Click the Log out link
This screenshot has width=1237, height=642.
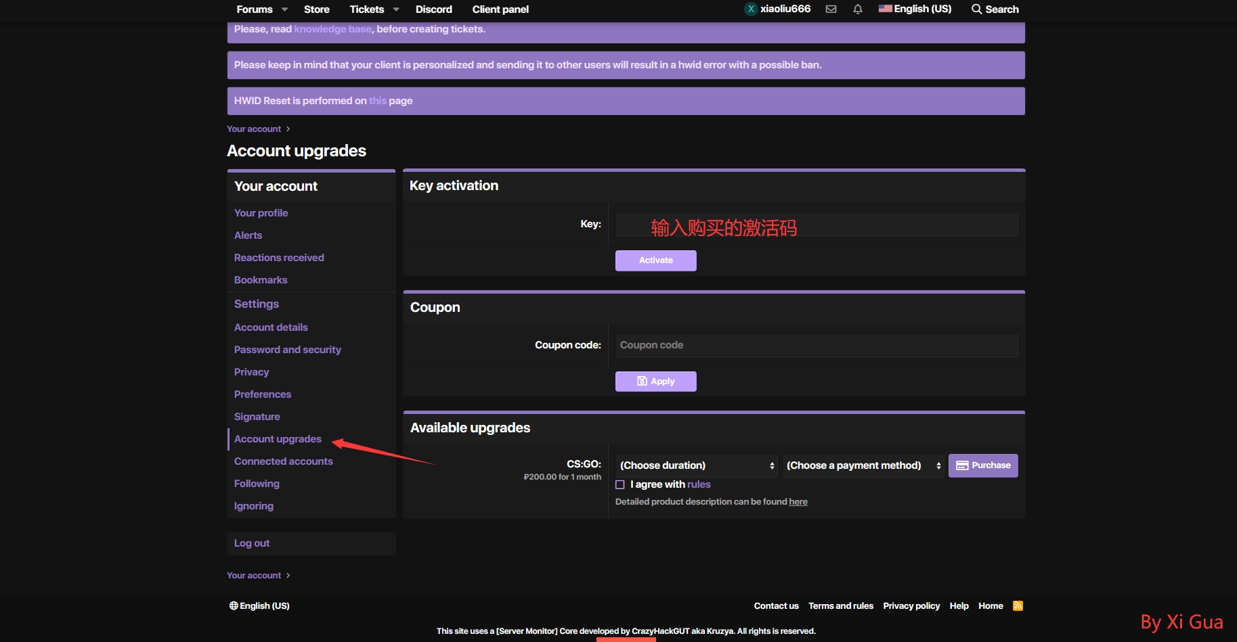(x=252, y=543)
